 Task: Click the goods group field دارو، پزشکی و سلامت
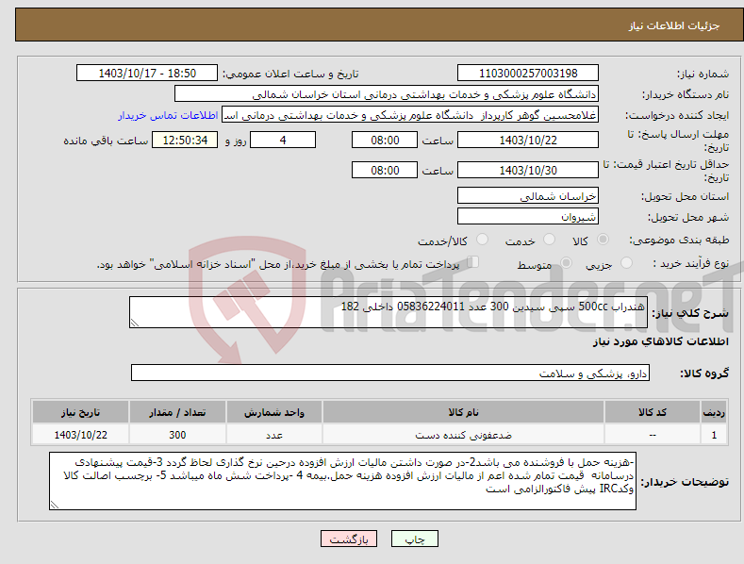(x=390, y=373)
